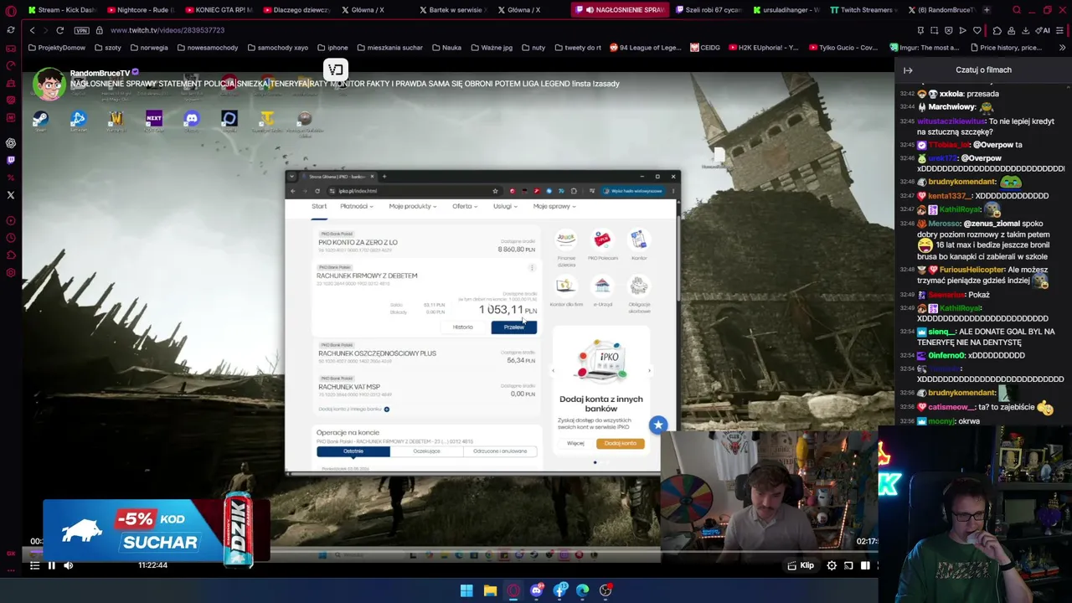Expand the Oferta menu in iPKO
The height and width of the screenshot is (603, 1072).
point(464,207)
